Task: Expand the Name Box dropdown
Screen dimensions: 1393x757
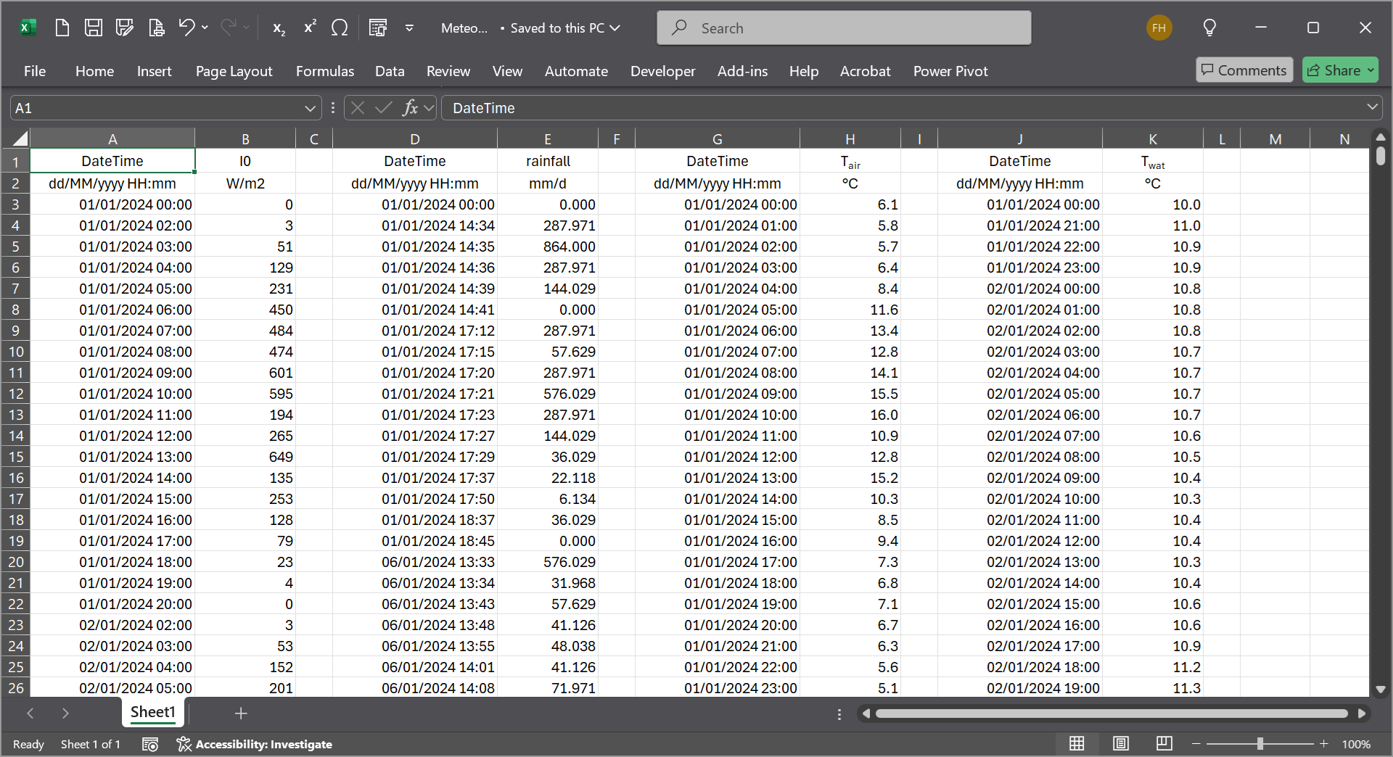Action: point(310,108)
